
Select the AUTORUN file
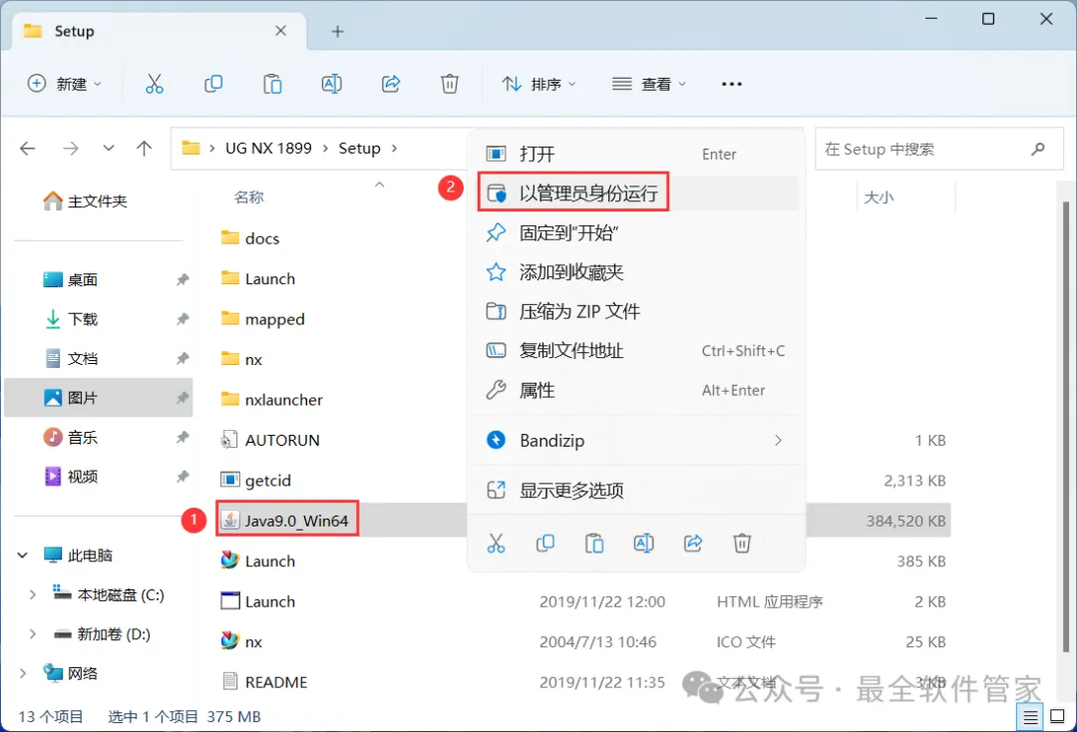coord(270,440)
